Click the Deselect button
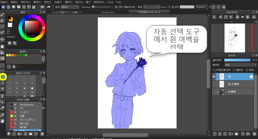The width and height of the screenshot is (258, 139). (x=201, y=7)
